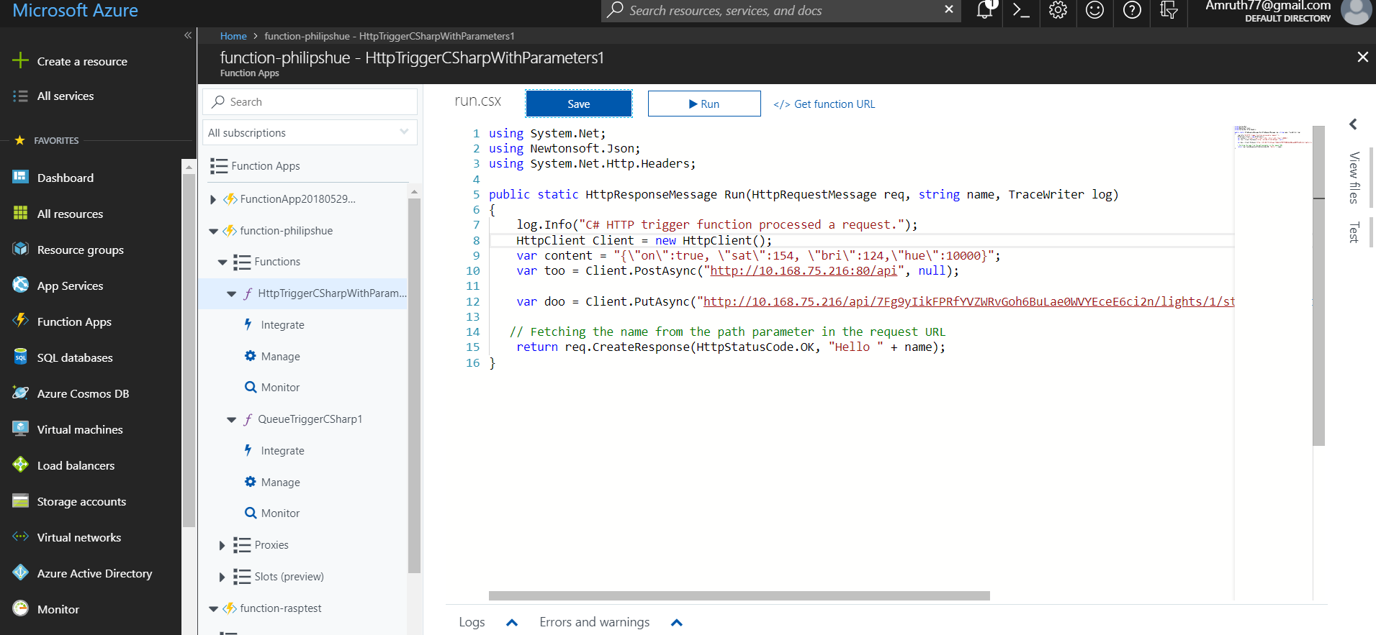Open All services in sidebar
1376x635 pixels.
click(66, 96)
